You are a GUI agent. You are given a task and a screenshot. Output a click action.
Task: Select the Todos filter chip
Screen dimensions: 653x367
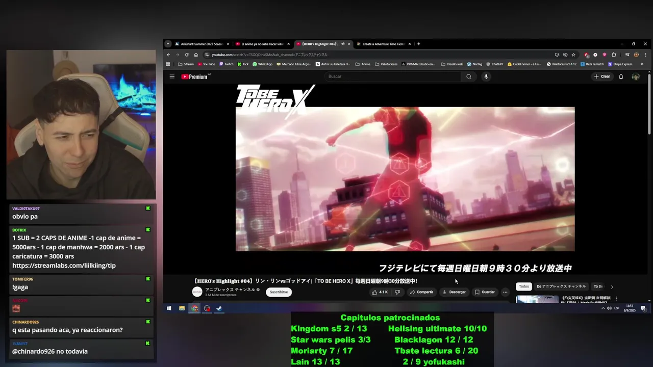(x=524, y=286)
